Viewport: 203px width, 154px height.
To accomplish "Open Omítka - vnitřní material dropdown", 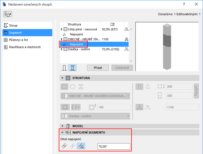I will tap(95, 116).
